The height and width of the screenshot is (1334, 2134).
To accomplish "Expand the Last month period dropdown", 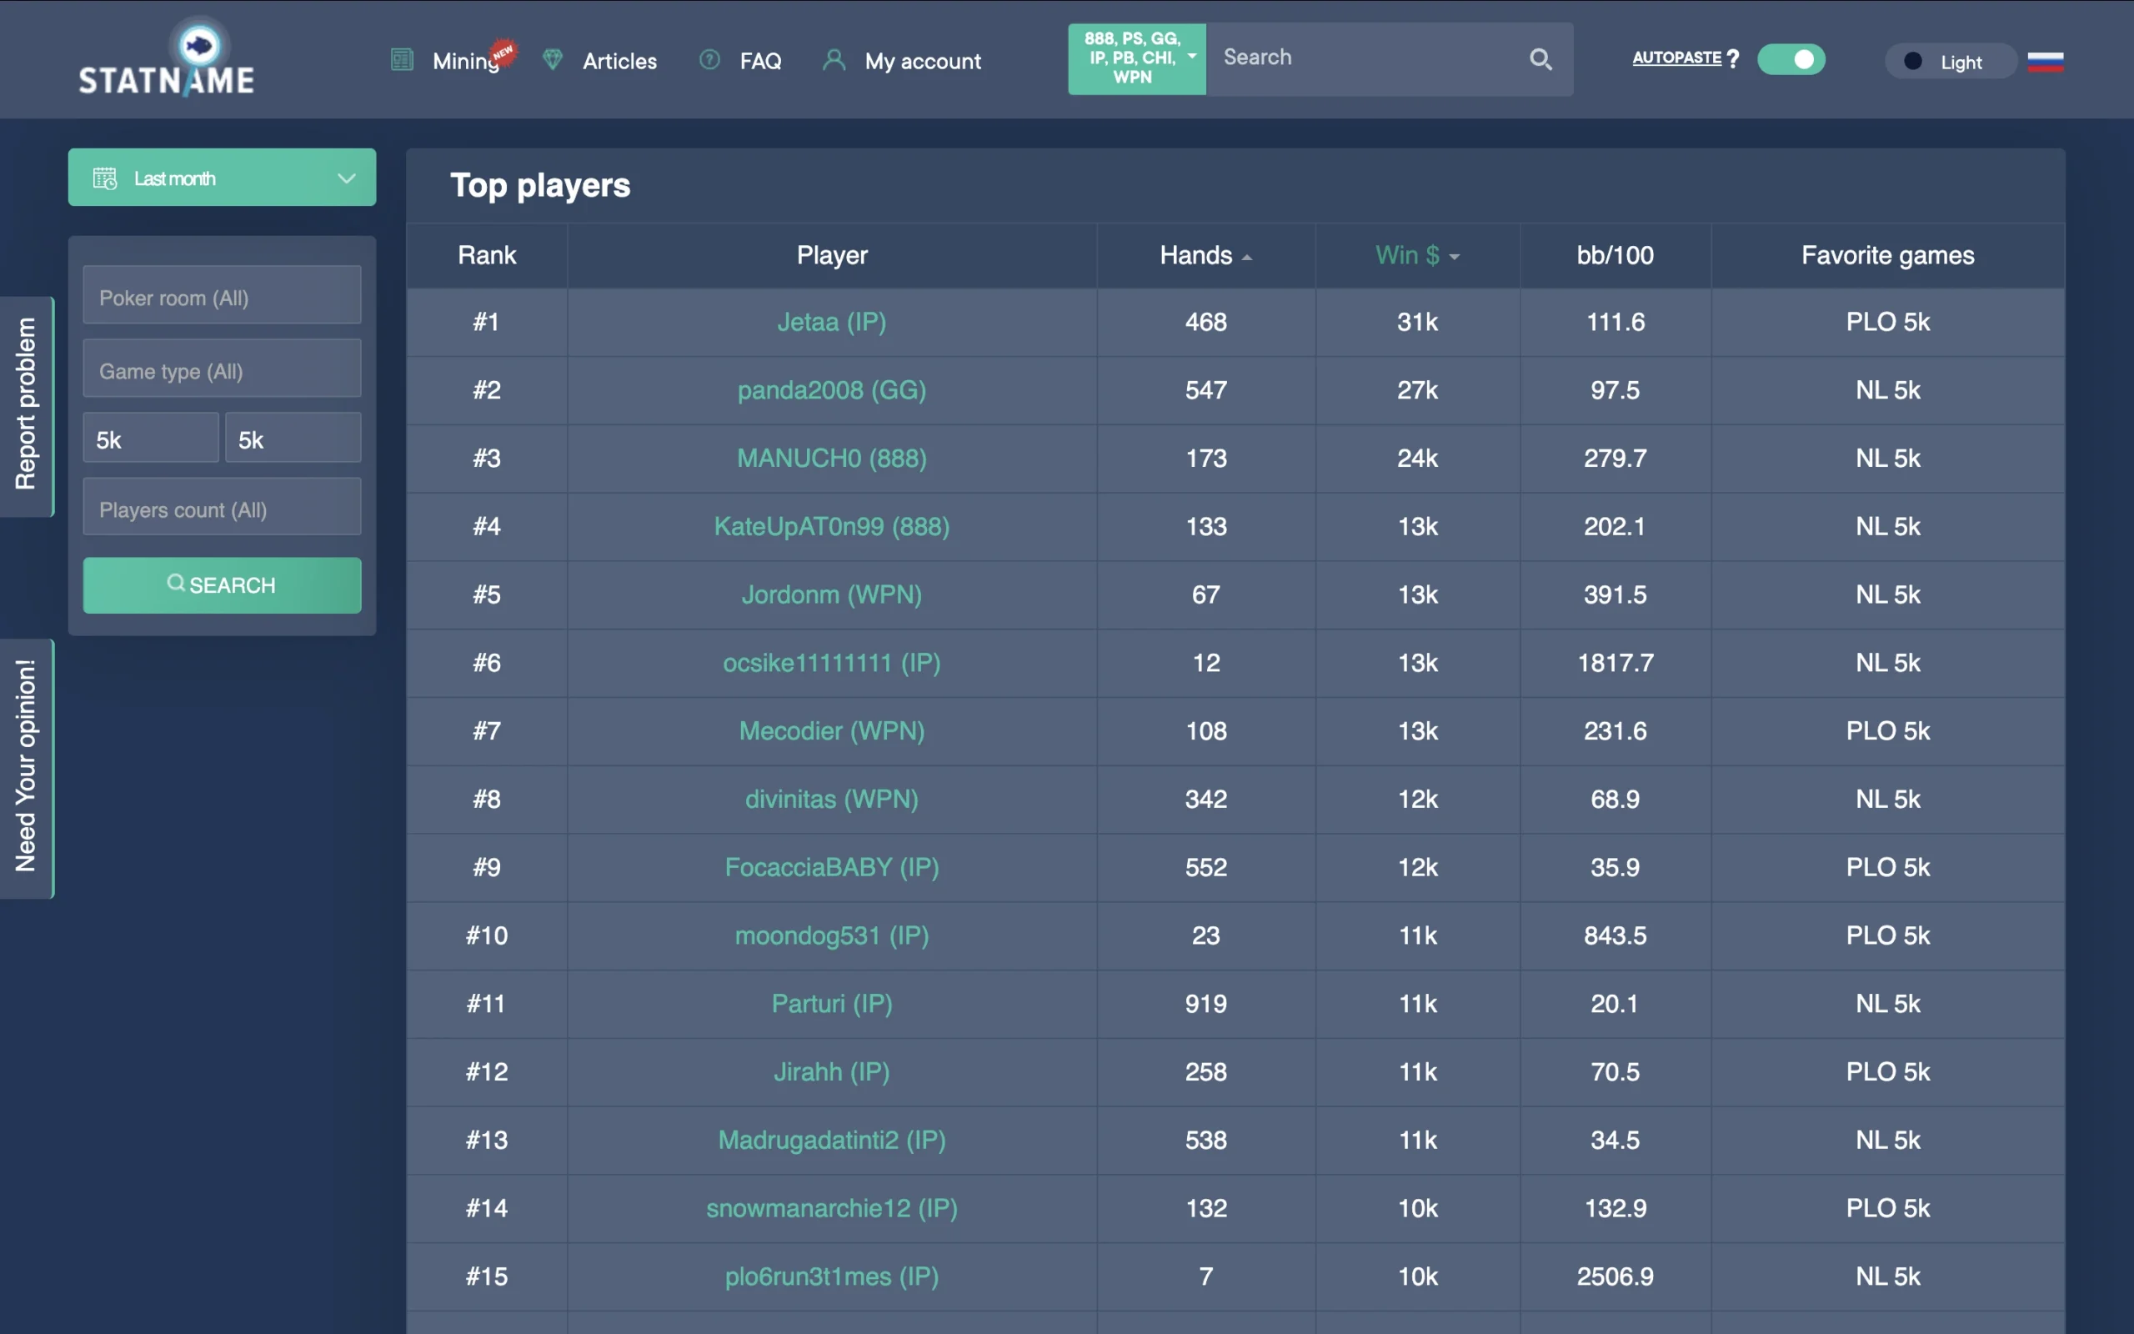I will [x=223, y=178].
